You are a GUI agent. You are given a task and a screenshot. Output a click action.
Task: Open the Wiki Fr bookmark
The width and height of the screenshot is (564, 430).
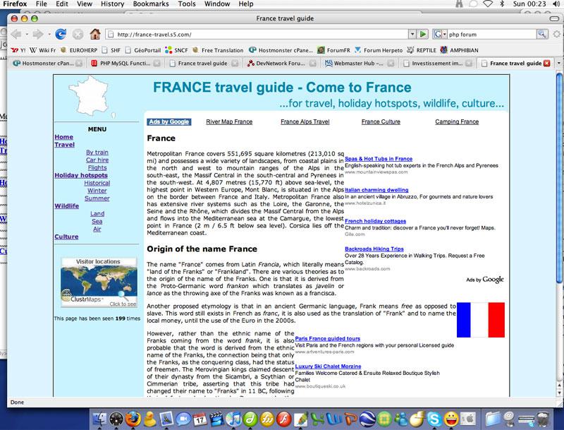point(43,50)
